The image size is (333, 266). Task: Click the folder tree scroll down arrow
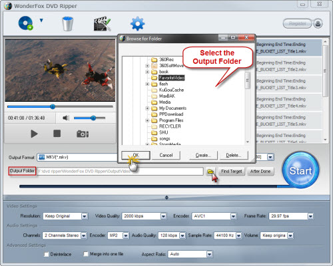pos(248,142)
